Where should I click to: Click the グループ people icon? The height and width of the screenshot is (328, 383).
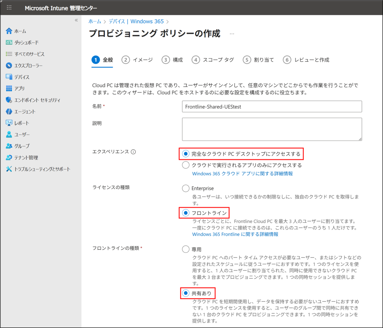pyautogui.click(x=9, y=146)
